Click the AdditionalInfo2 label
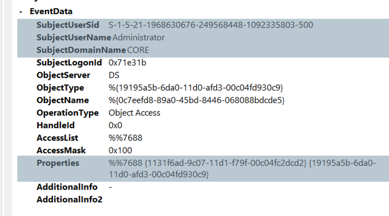Viewport: 389px width, 216px height. pyautogui.click(x=70, y=200)
